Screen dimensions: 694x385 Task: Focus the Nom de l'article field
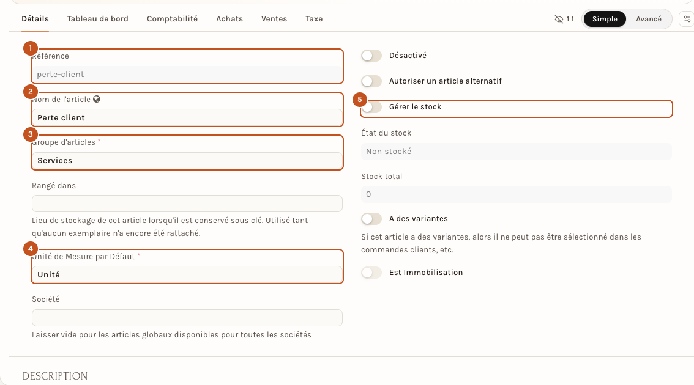point(187,117)
